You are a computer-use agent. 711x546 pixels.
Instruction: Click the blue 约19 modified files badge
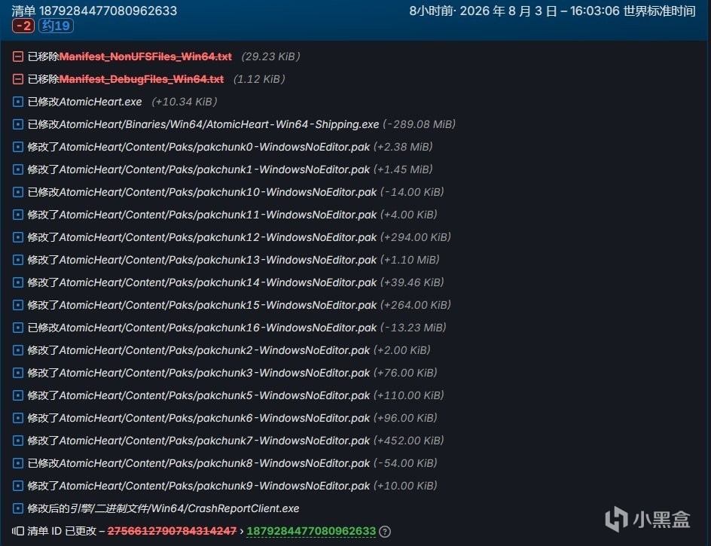(56, 26)
